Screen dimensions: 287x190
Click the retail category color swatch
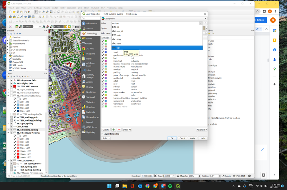click(x=106, y=81)
